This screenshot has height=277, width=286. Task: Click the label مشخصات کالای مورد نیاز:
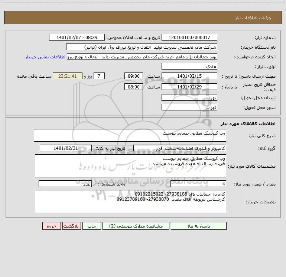pos(251,166)
